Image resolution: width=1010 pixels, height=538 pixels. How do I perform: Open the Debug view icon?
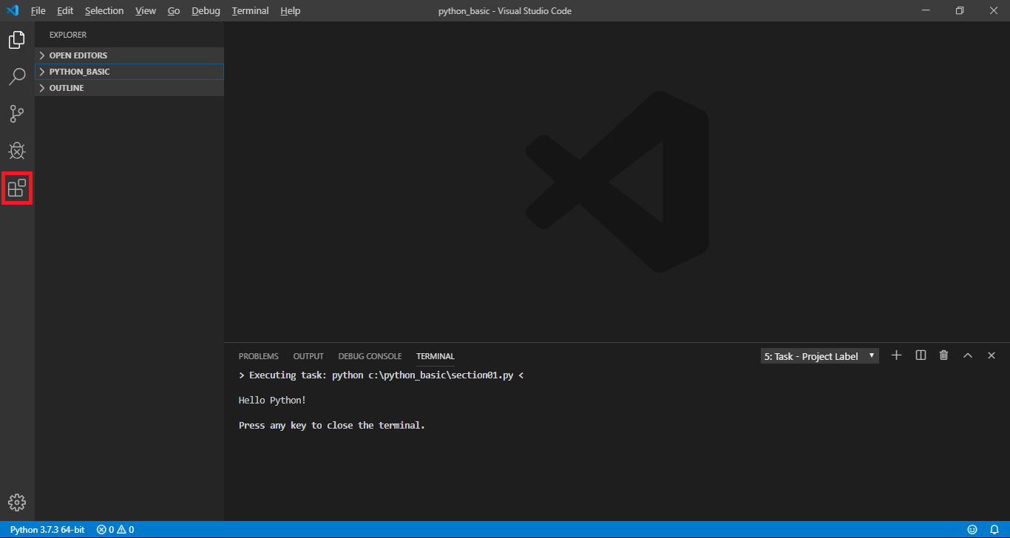pyautogui.click(x=17, y=151)
